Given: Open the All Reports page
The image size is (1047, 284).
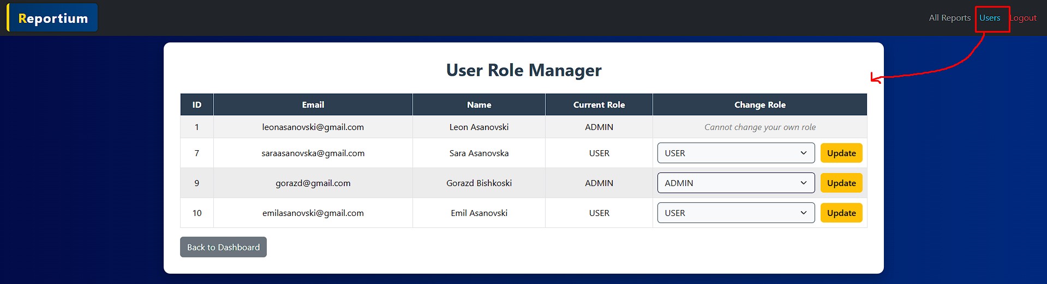Looking at the screenshot, I should (949, 18).
